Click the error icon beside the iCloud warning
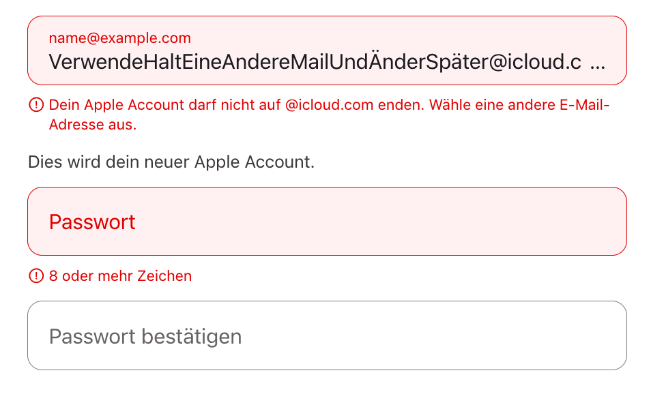The width and height of the screenshot is (651, 405). (35, 105)
